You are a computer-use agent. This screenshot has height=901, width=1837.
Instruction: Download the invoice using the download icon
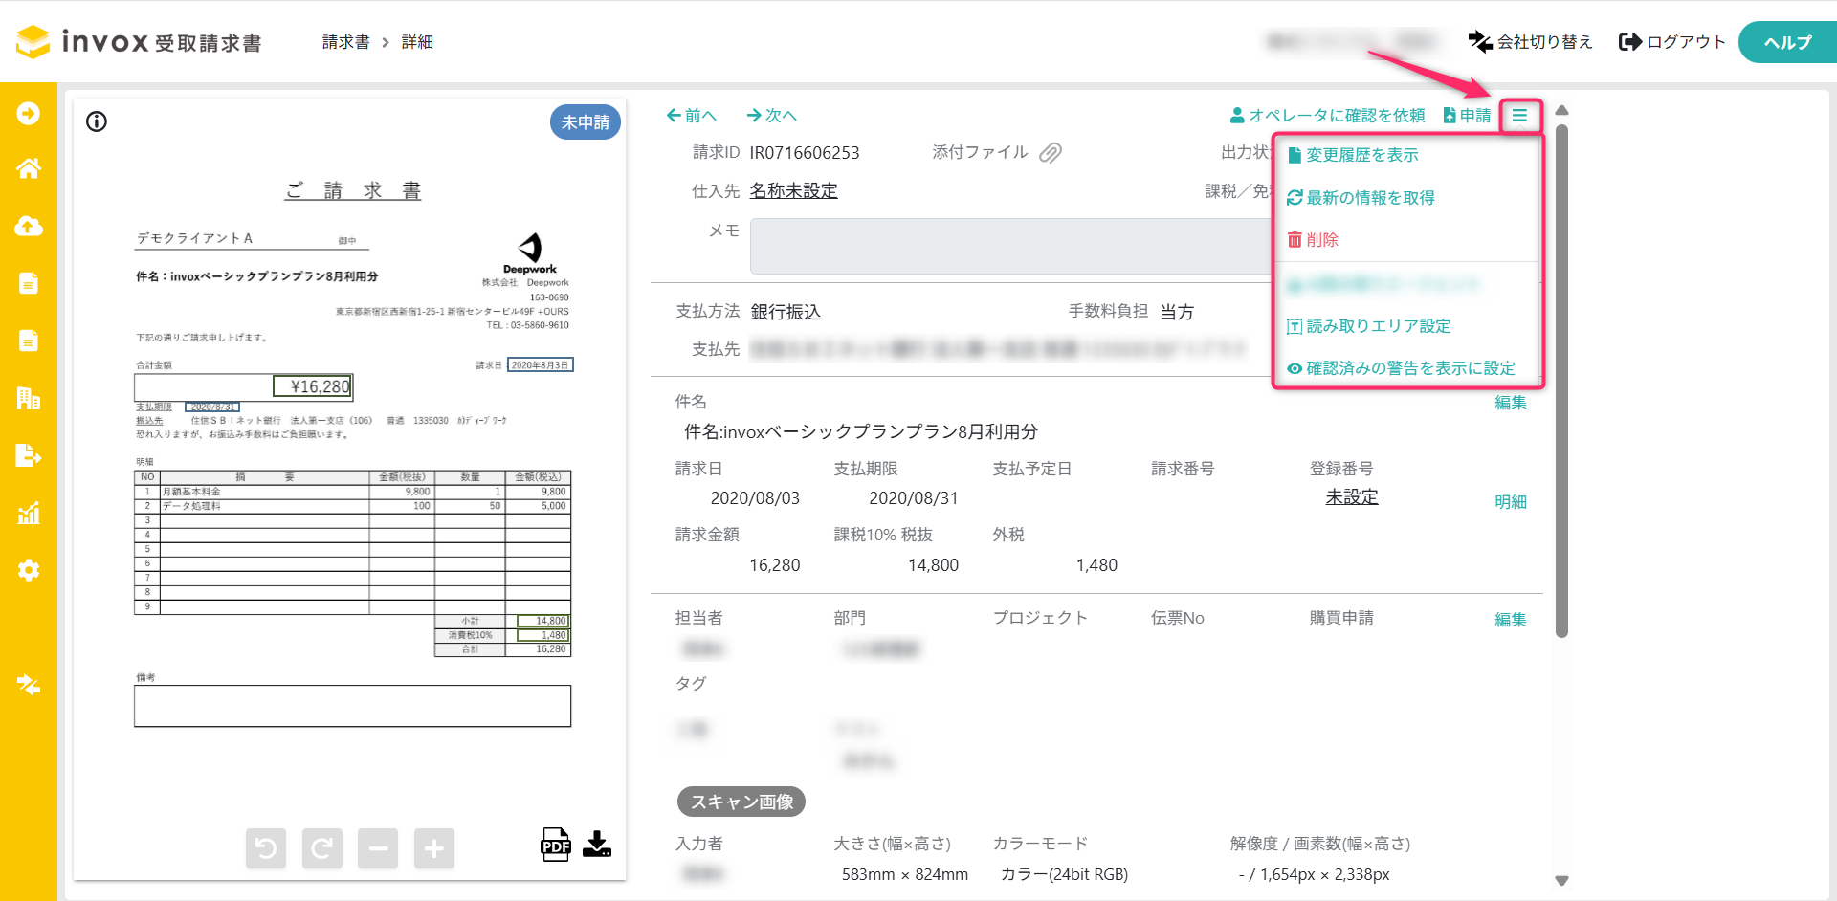click(597, 844)
